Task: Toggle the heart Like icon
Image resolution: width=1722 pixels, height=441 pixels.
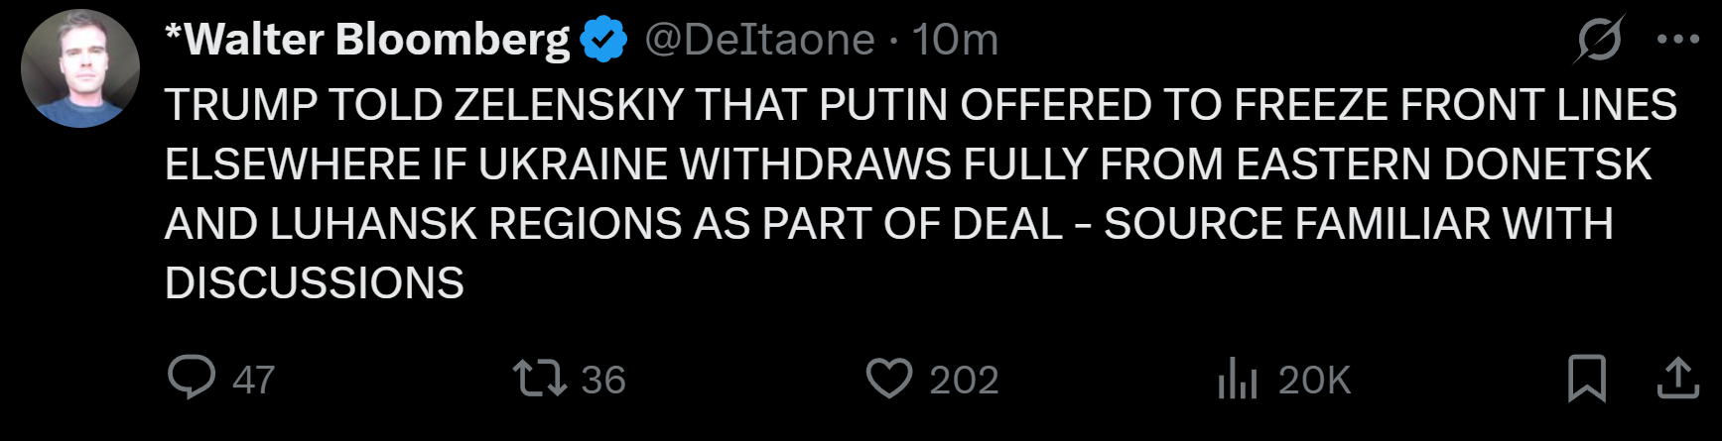Action: pyautogui.click(x=888, y=379)
